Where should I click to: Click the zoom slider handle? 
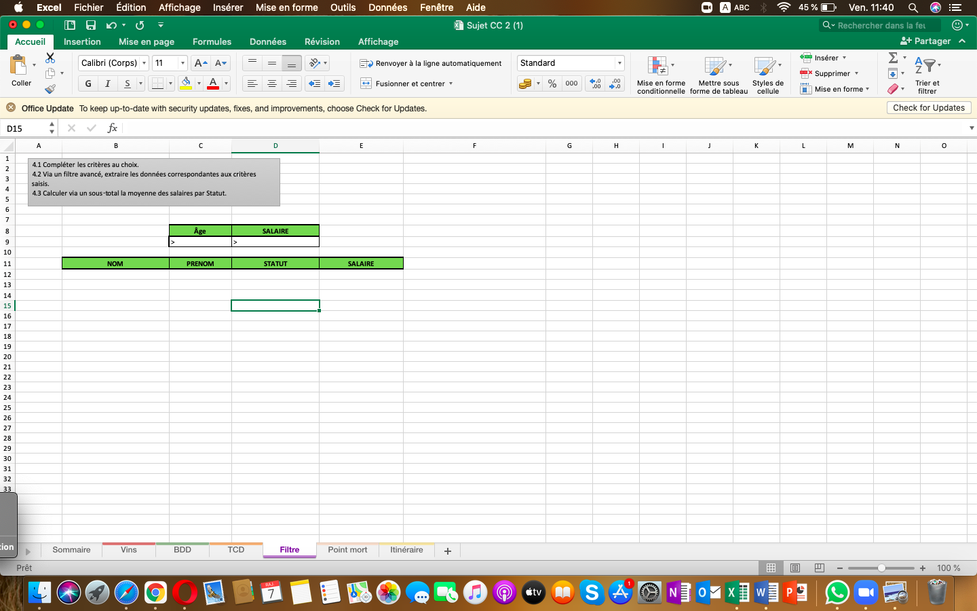pos(881,568)
